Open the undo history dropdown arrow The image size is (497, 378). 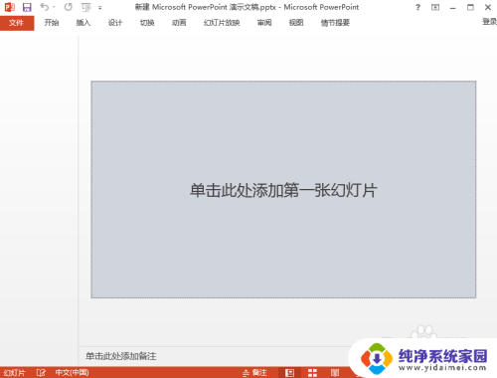[x=54, y=7]
